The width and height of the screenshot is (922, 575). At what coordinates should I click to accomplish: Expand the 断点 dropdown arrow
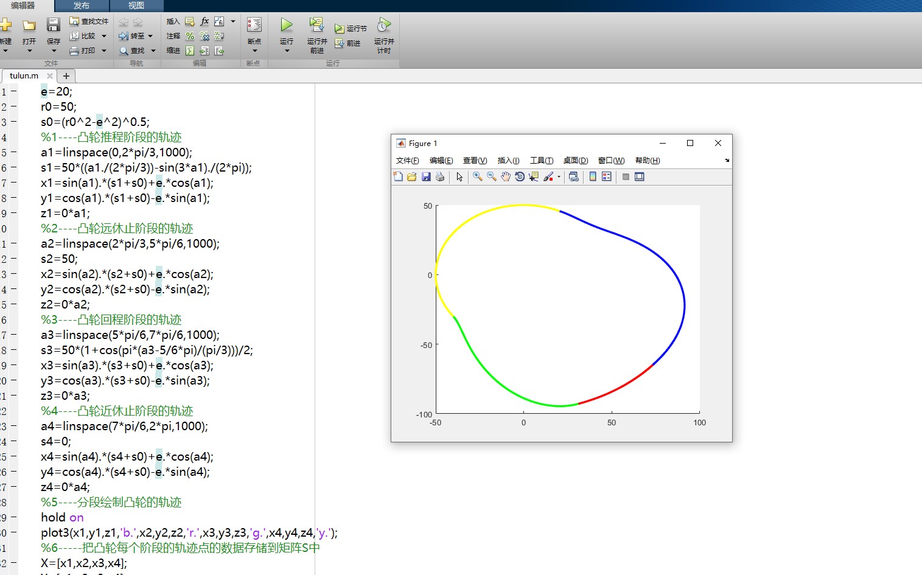(254, 51)
